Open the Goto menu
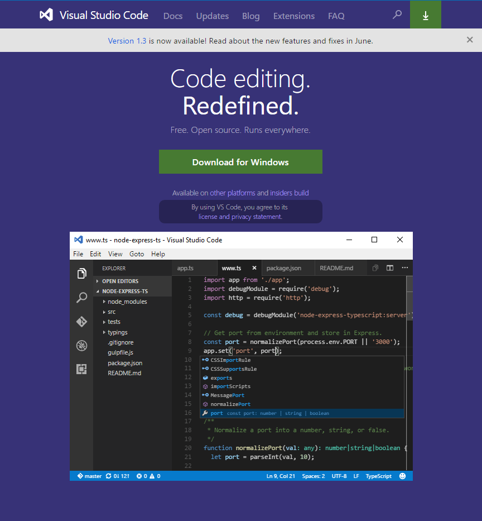 137,254
